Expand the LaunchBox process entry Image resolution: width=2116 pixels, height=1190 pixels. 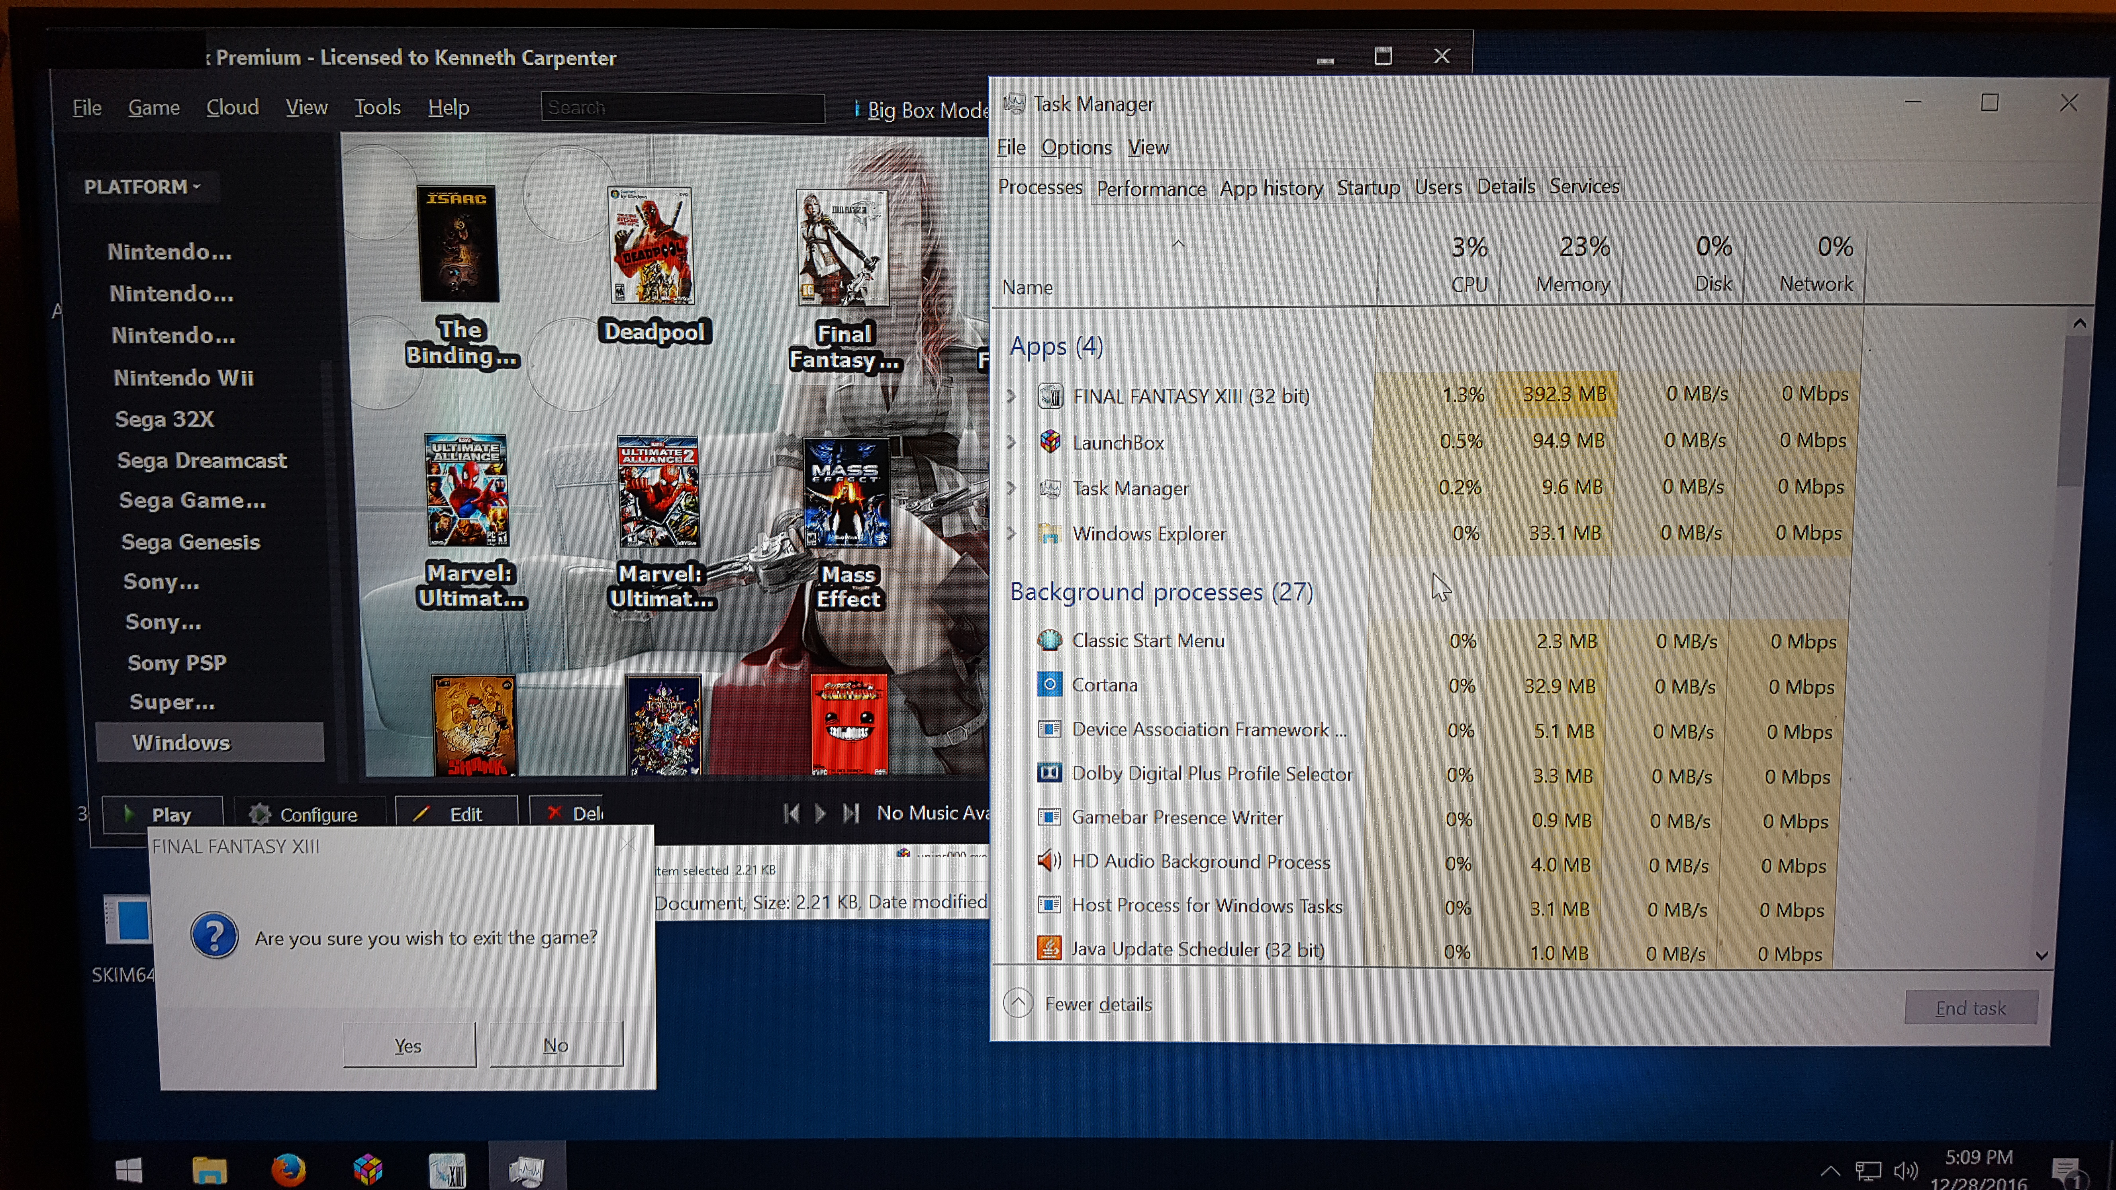[x=1011, y=442]
